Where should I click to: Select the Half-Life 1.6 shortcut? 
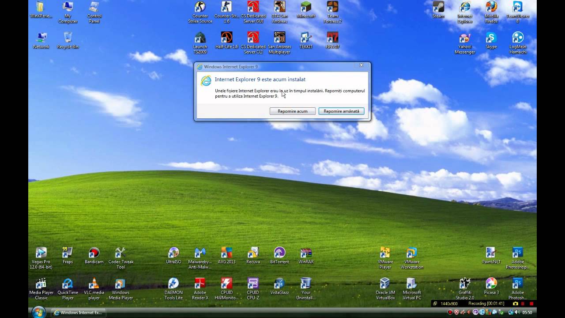226,40
